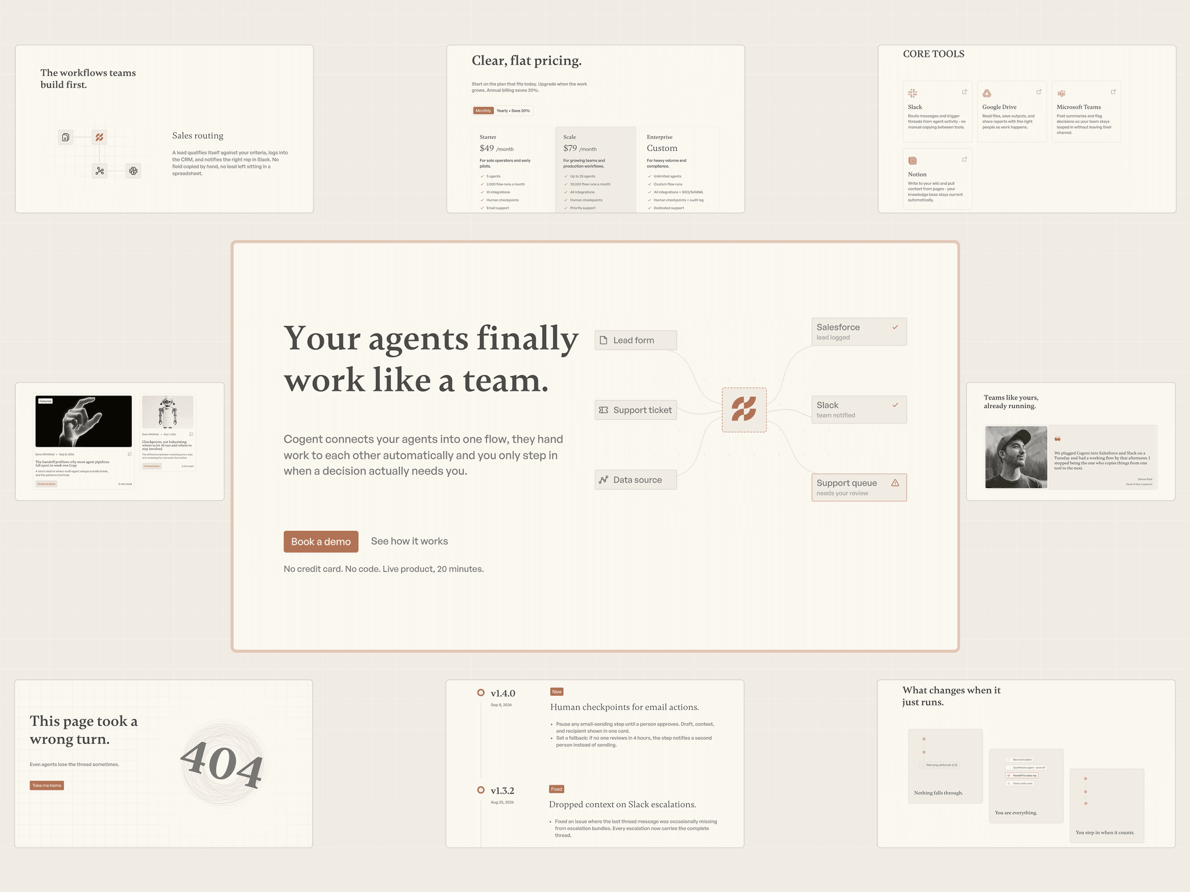Screen dimensions: 1190x892
Task: Click the Salesforce checkmark icon
Action: (895, 327)
